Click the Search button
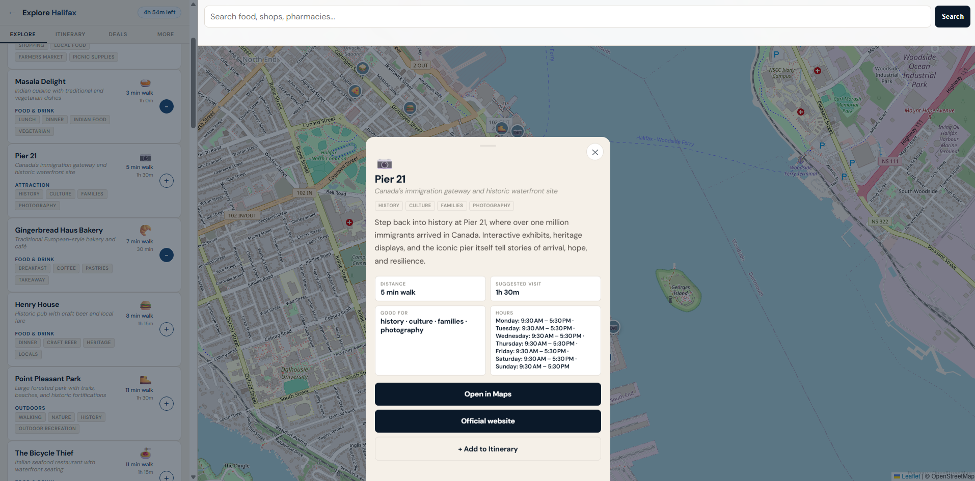 click(x=952, y=16)
